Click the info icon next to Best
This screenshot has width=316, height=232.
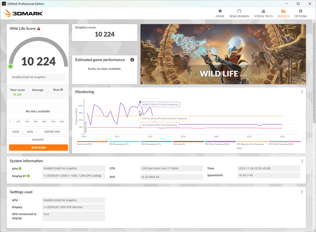click(62, 90)
